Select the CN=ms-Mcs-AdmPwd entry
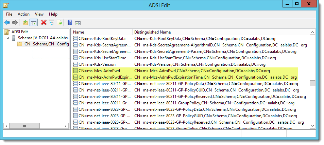The width and height of the screenshot is (324, 145). point(99,71)
